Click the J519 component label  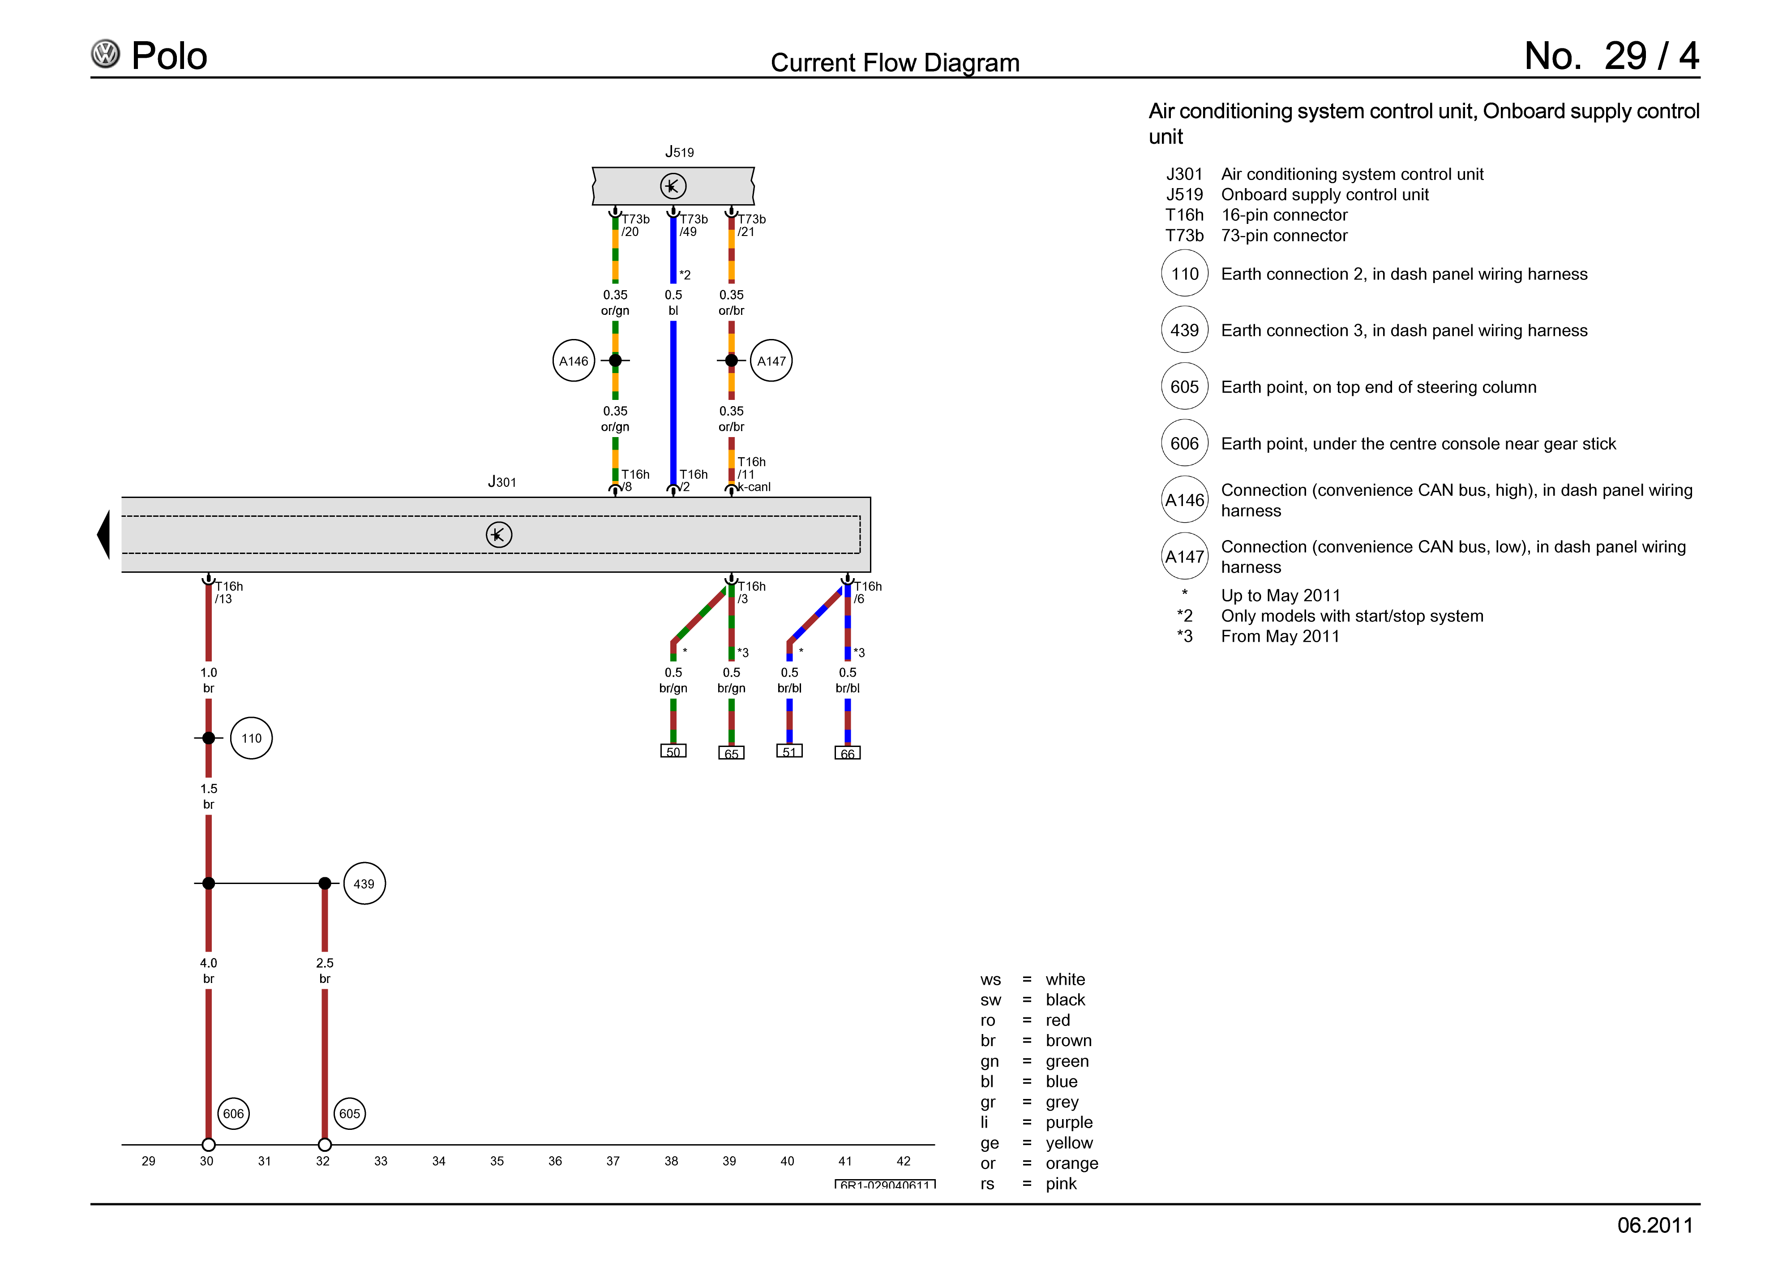click(679, 152)
